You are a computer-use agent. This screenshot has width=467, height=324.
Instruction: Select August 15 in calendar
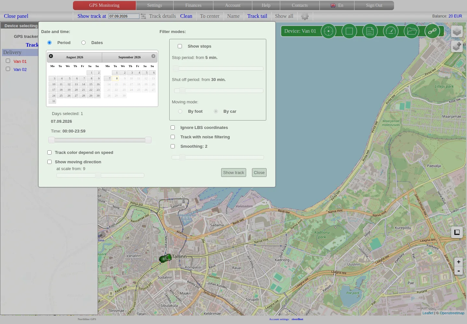pos(90,84)
